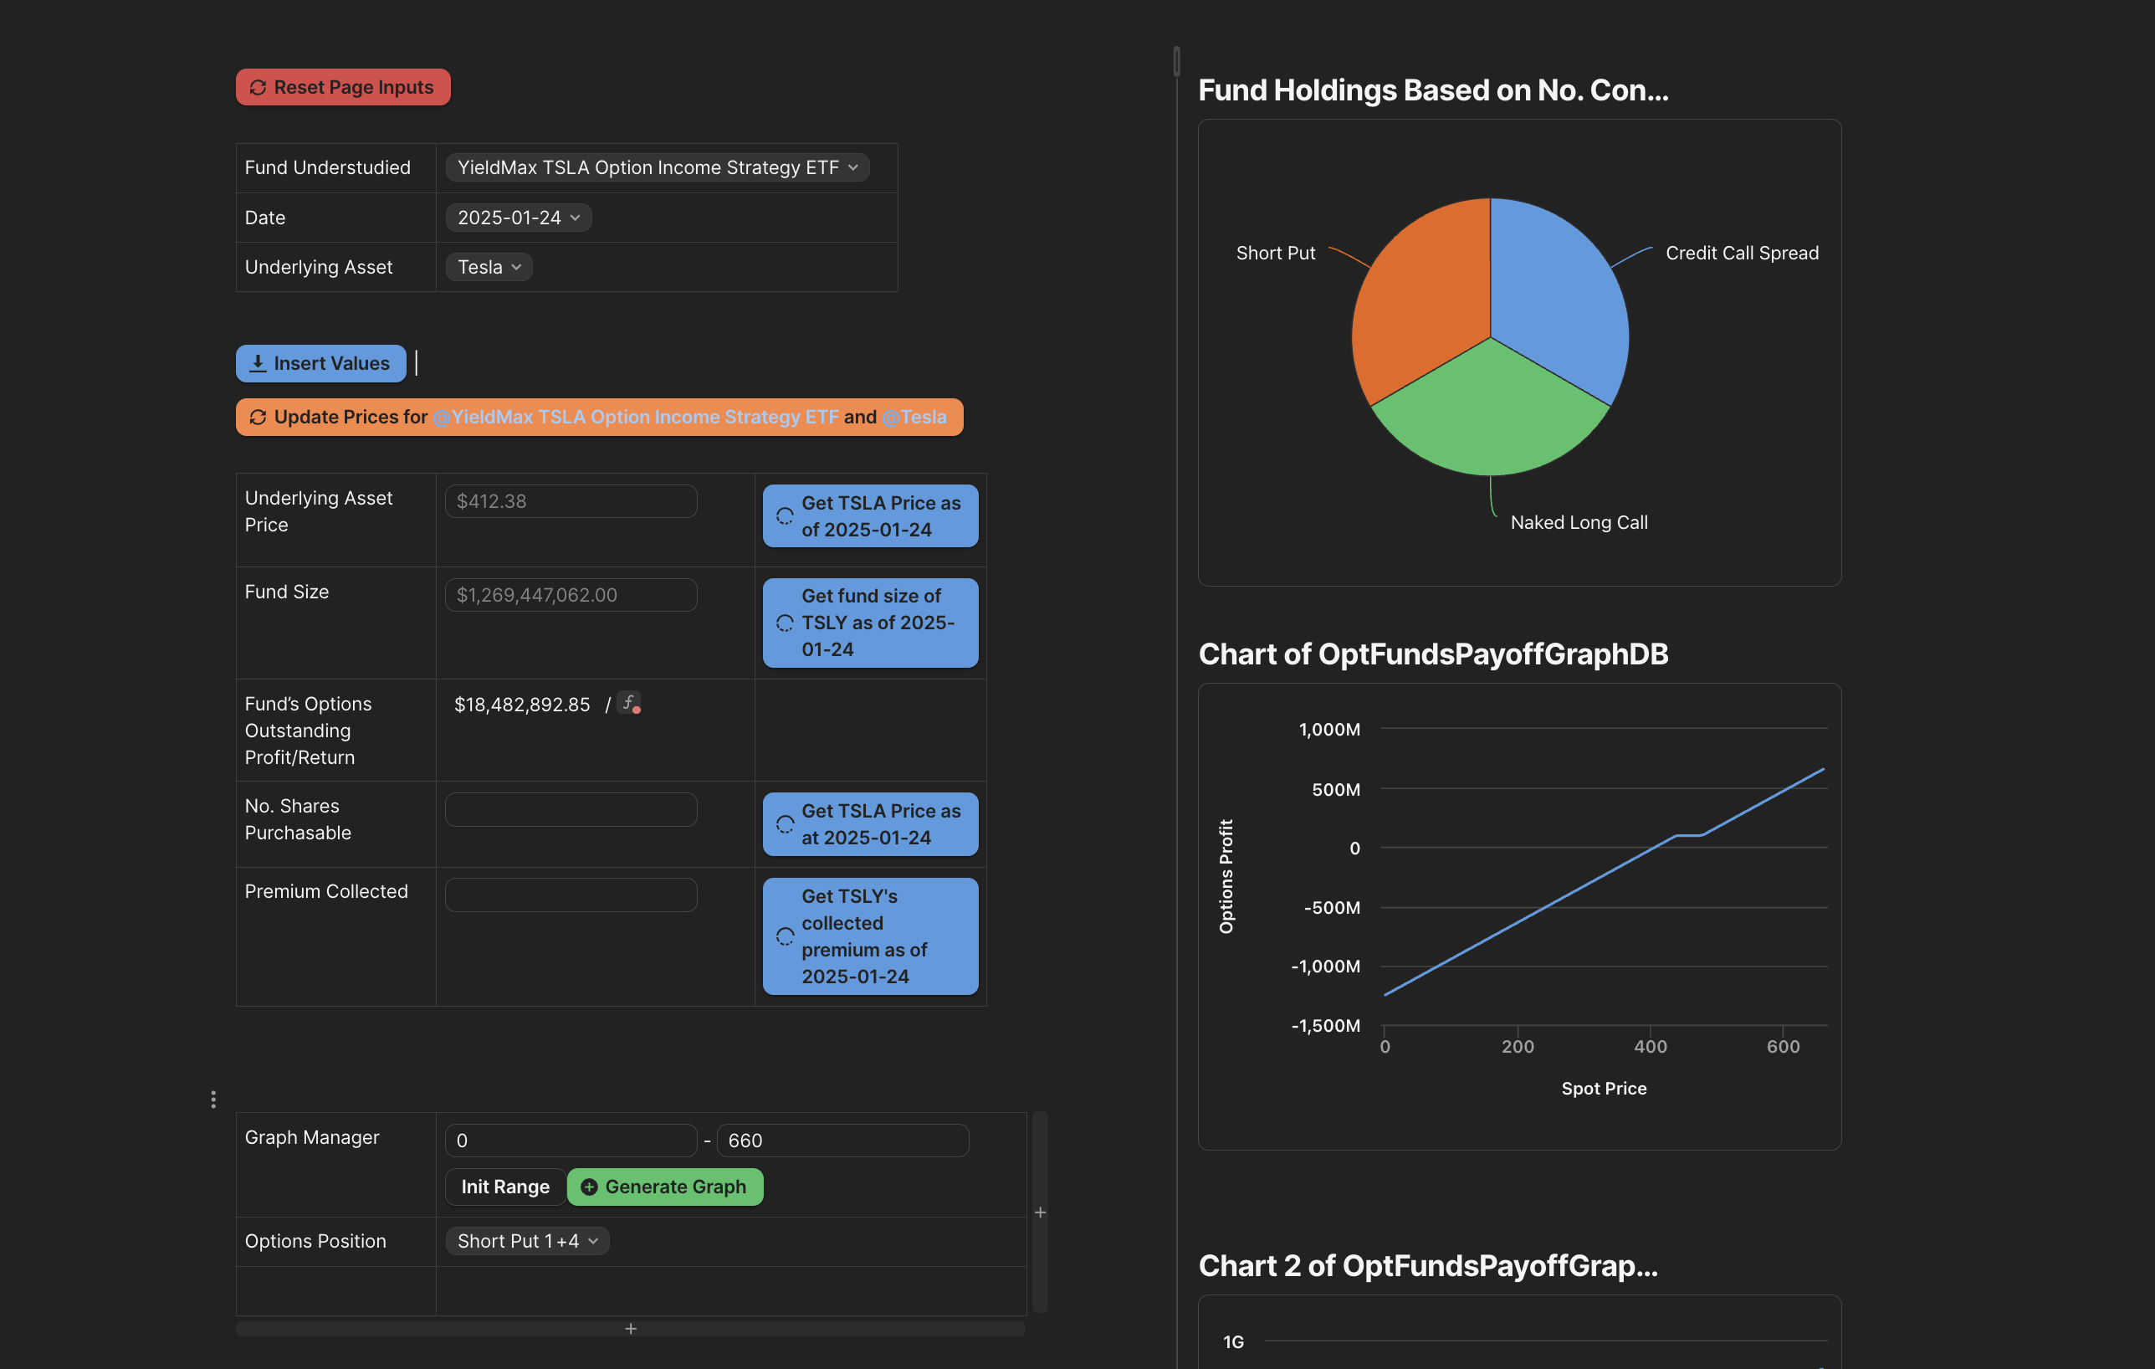Click the download icon in Insert Values
Image resolution: width=2155 pixels, height=1369 pixels.
258,363
